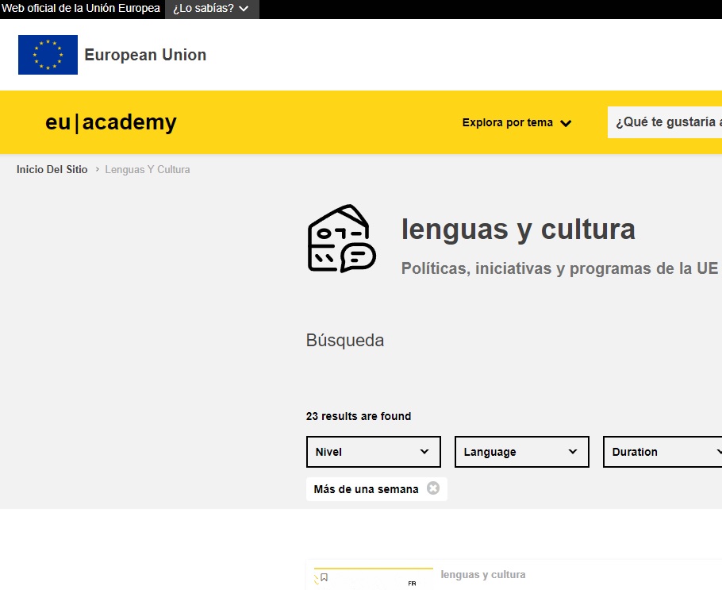Open the Explora por tema menu
Image resolution: width=722 pixels, height=590 pixels.
coord(517,122)
